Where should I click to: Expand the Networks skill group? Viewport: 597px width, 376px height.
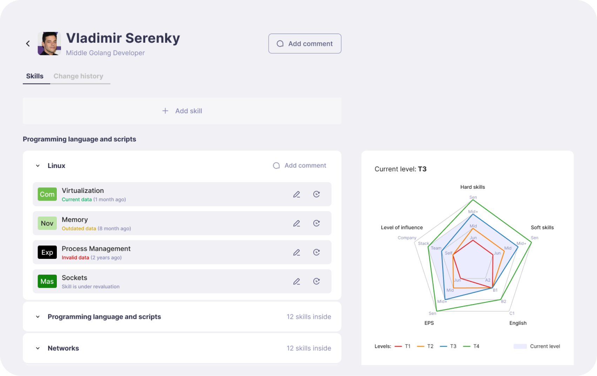click(x=38, y=348)
